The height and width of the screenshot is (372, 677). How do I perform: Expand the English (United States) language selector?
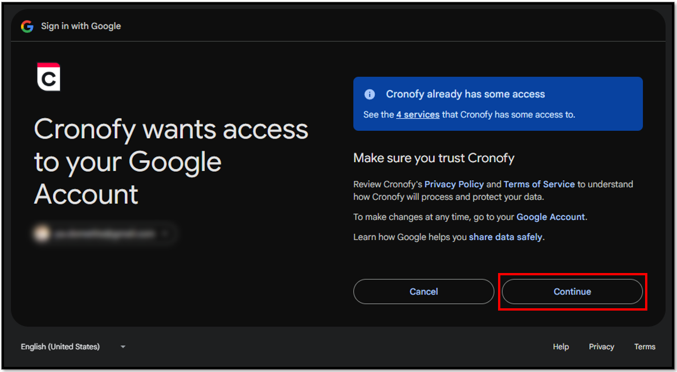tap(73, 346)
